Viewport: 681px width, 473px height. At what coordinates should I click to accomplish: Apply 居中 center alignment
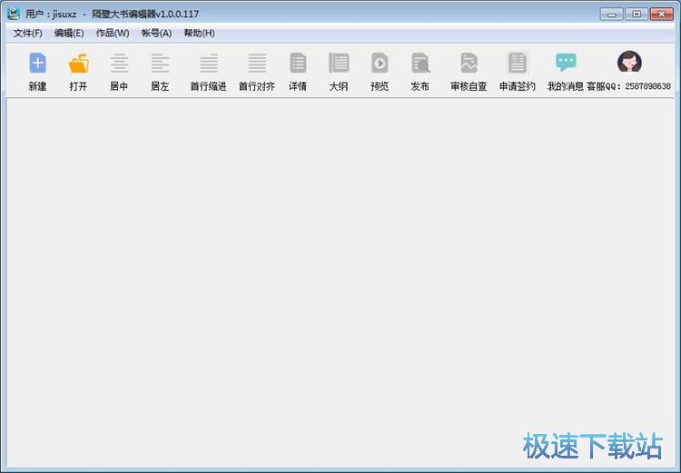119,63
